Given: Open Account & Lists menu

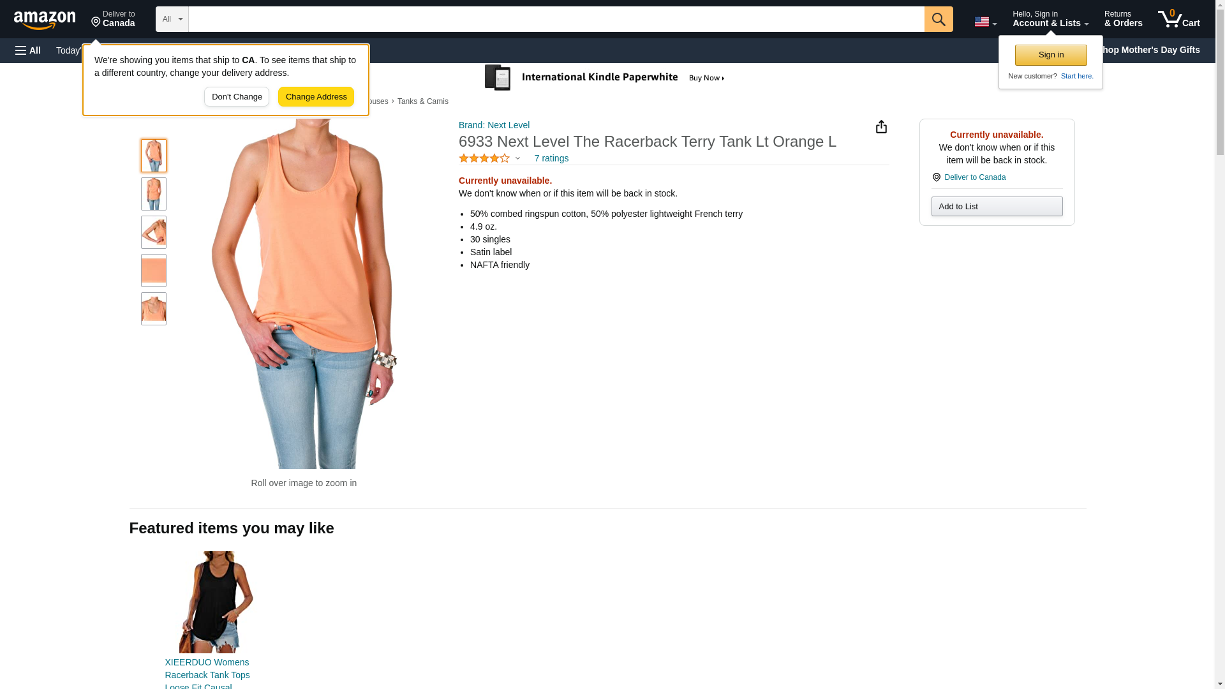Looking at the screenshot, I should pos(1050,19).
